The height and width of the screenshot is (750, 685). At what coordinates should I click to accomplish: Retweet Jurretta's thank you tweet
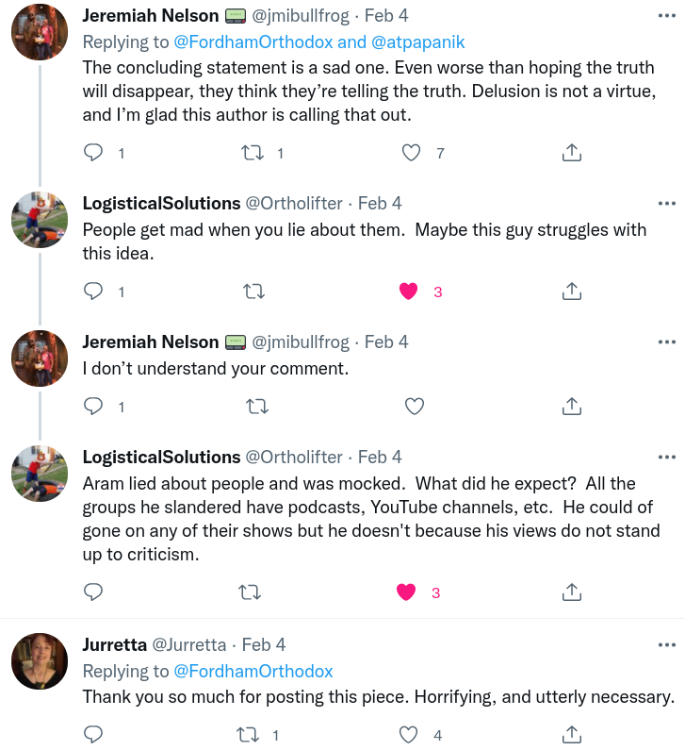249,735
